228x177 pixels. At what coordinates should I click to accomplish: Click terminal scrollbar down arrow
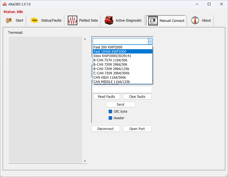pyautogui.click(x=85, y=161)
